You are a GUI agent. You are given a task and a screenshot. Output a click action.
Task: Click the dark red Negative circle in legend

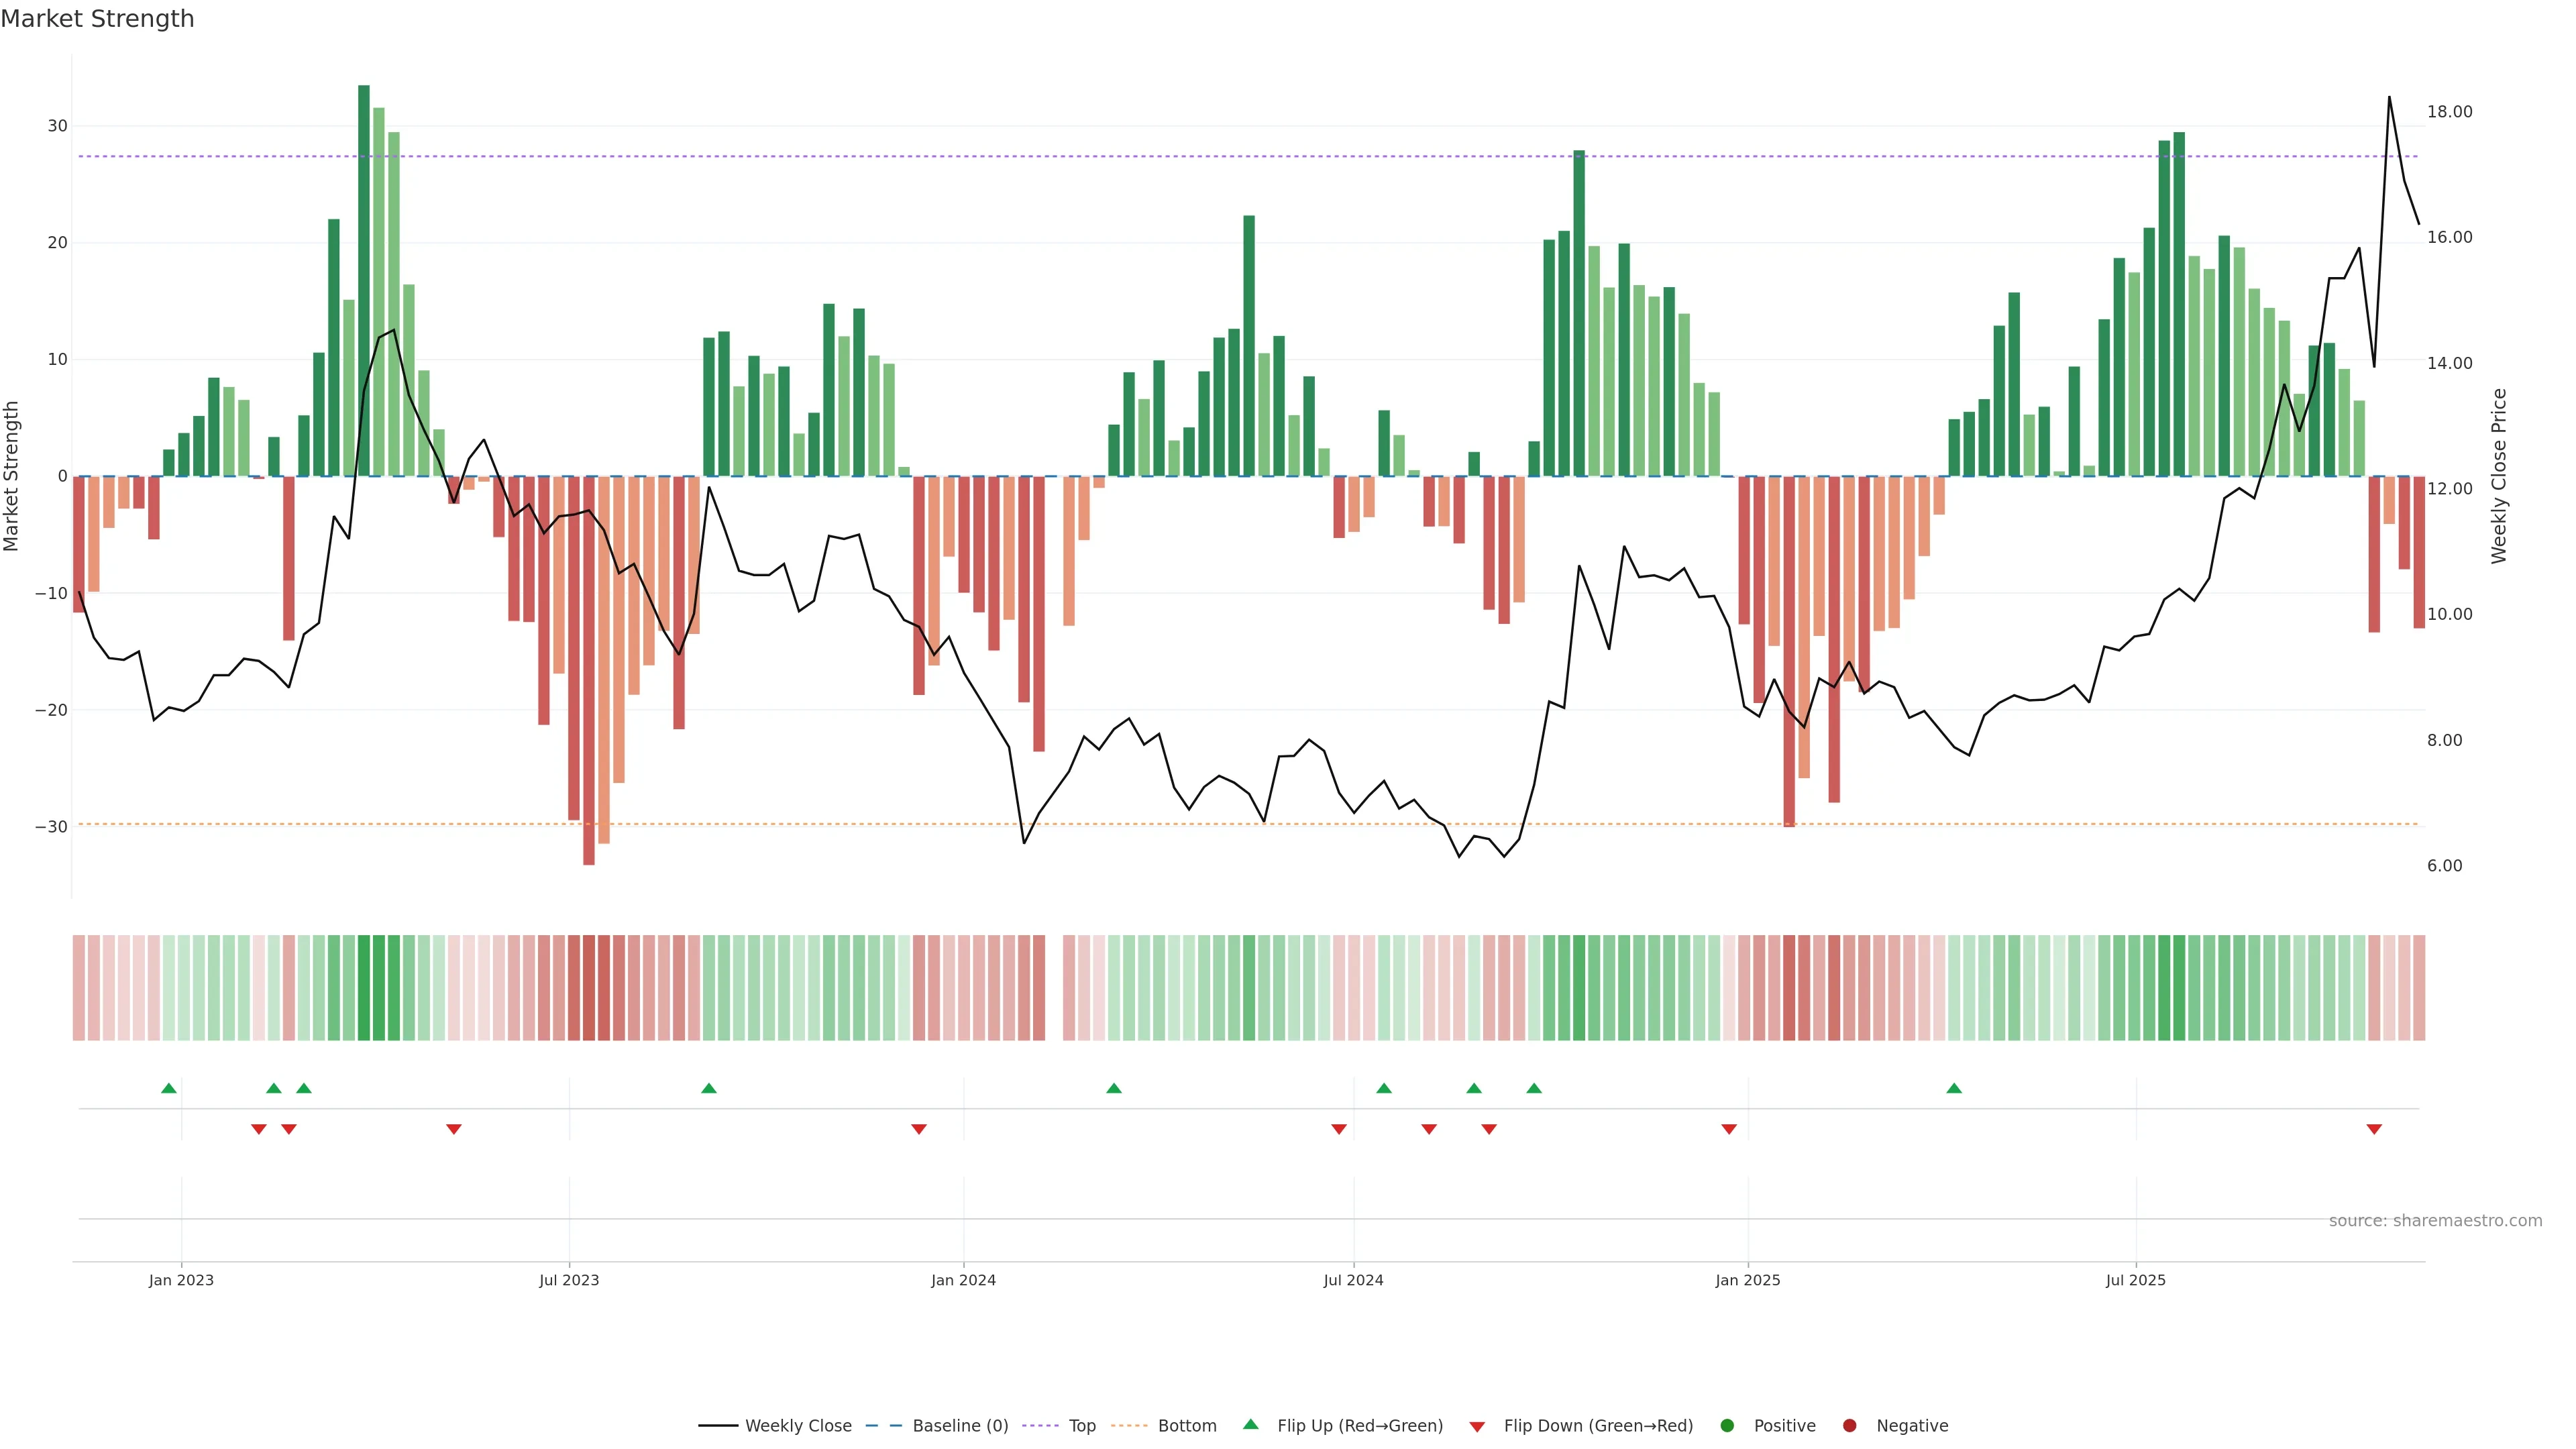pos(1849,1426)
